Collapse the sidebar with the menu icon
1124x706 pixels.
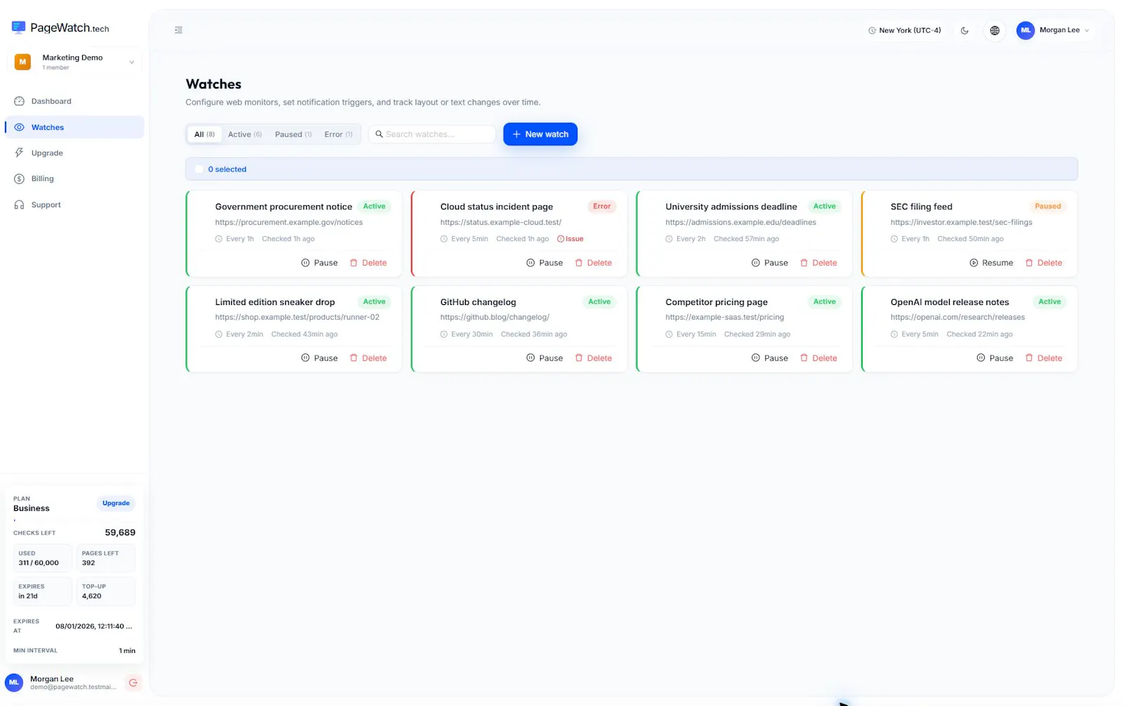pos(178,30)
